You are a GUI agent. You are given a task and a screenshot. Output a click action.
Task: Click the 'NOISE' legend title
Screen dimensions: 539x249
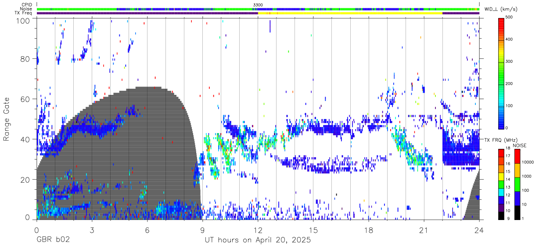tap(520, 145)
